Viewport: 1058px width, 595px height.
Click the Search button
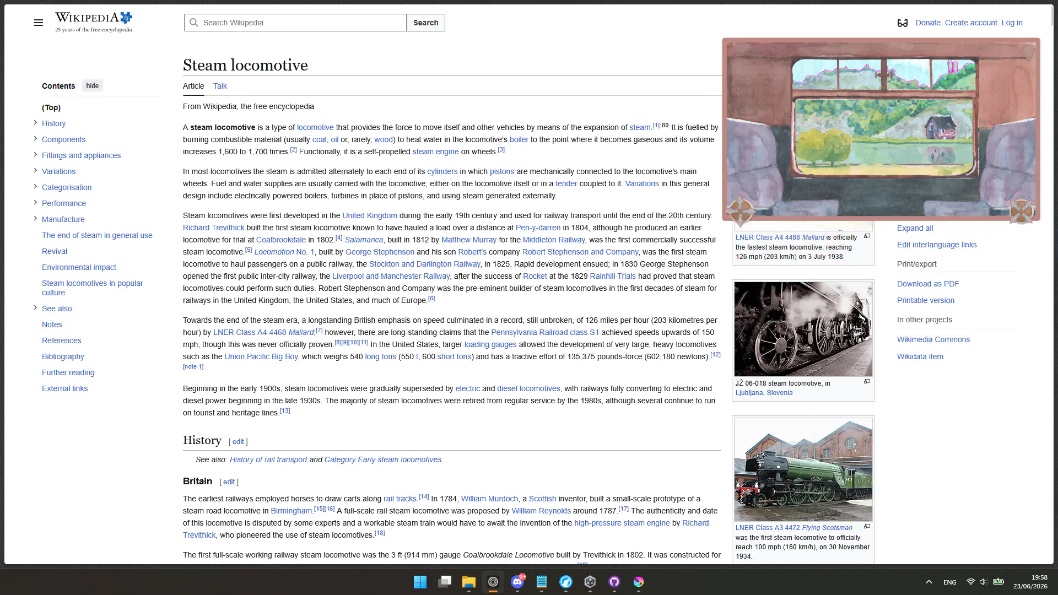(x=426, y=23)
